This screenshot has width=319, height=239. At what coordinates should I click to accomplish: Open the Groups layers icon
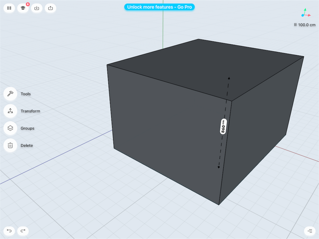(10, 128)
